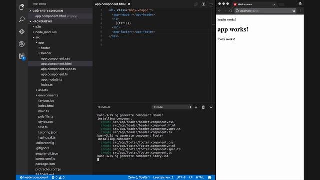320x180 pixels.
Task: Open the browser's three-dot menu
Action: pos(300,11)
